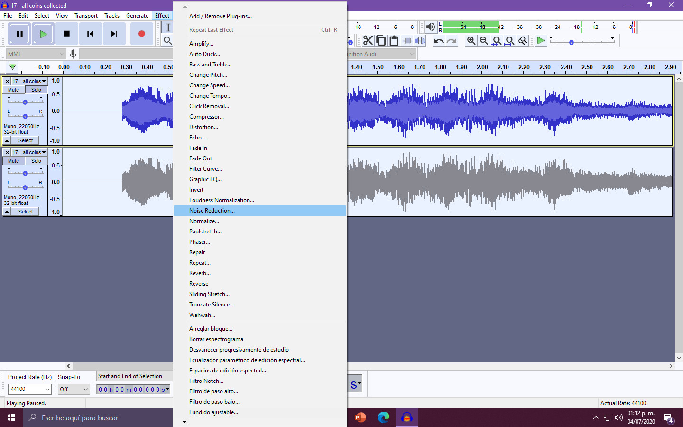Click the Silence Audio Selection icon
This screenshot has height=427, width=683.
(x=420, y=41)
